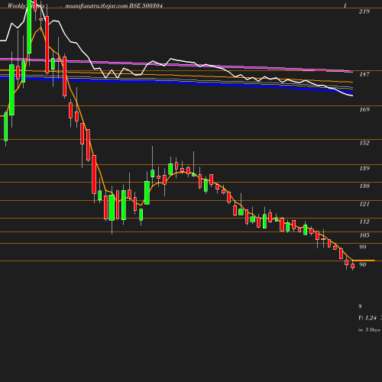
Task: Select the 121 price level label
Action: pyautogui.click(x=364, y=204)
